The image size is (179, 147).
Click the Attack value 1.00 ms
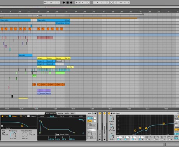pos(51,139)
